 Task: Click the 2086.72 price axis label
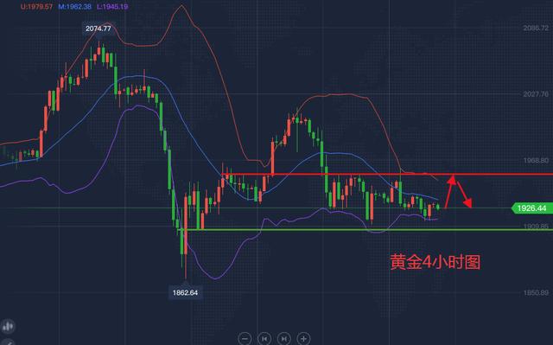tap(536, 28)
